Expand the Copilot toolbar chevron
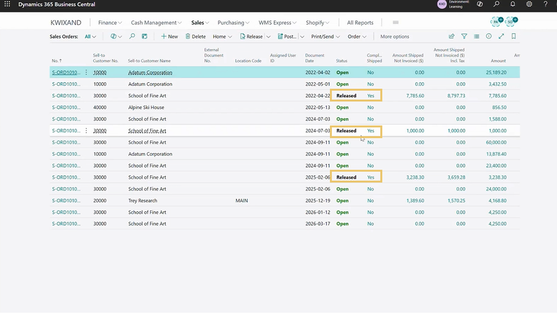The width and height of the screenshot is (557, 313). (120, 36)
